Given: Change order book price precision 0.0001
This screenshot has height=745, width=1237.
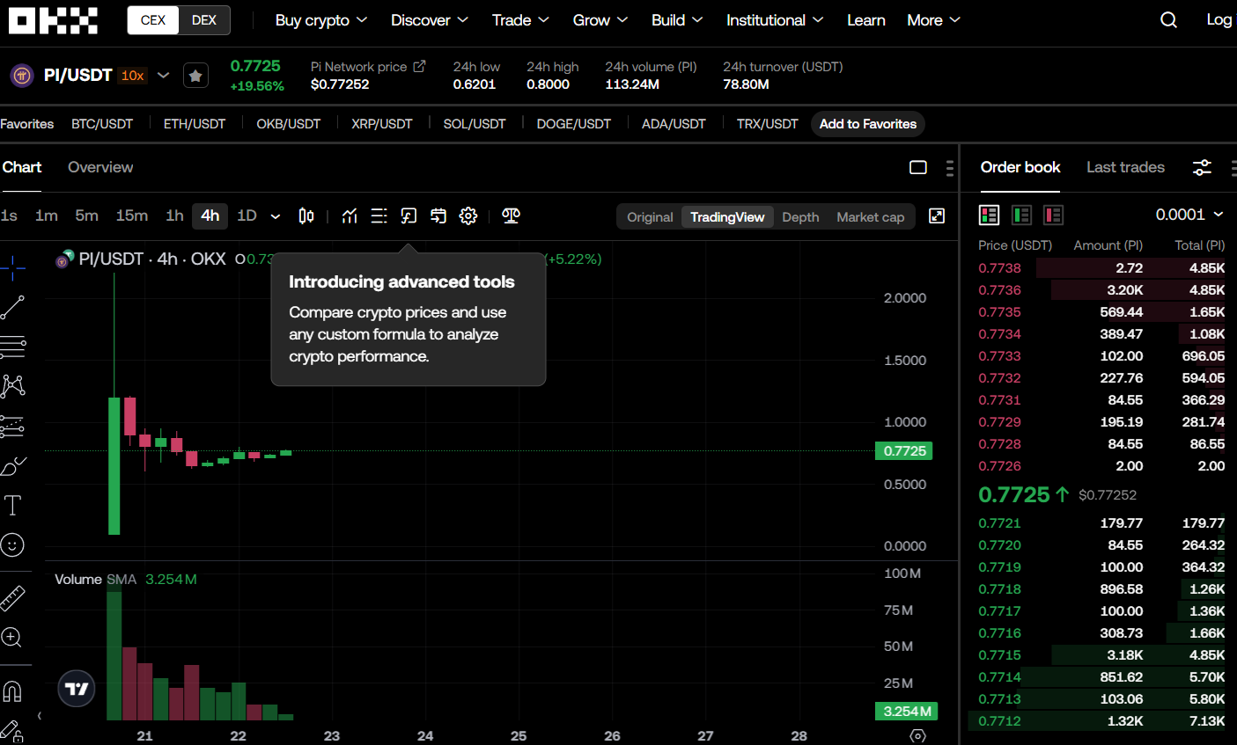Looking at the screenshot, I should [x=1189, y=215].
